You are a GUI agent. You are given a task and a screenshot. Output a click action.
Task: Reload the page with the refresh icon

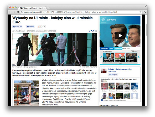pos(18,12)
